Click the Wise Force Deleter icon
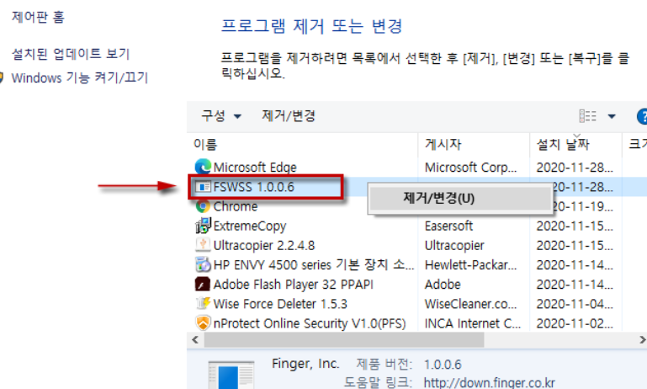647x389 pixels. coord(203,303)
